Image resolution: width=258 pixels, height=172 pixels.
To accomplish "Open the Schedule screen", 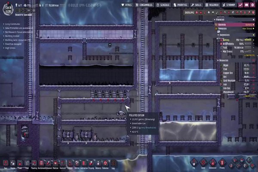I will tap(163, 5).
